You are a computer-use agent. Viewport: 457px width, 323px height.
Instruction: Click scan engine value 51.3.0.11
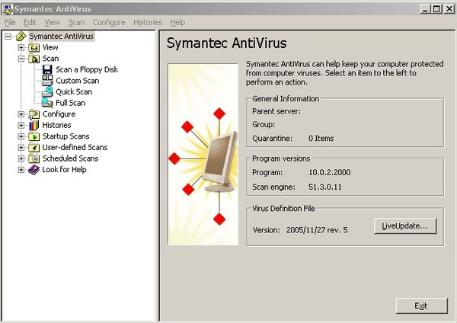coord(325,187)
